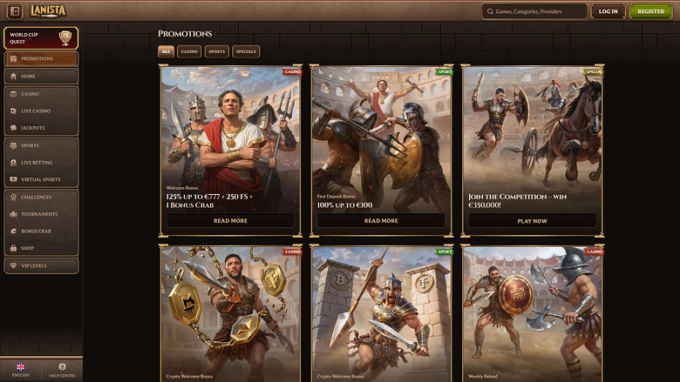
Task: Select the Sports filter tab
Action: pos(217,51)
